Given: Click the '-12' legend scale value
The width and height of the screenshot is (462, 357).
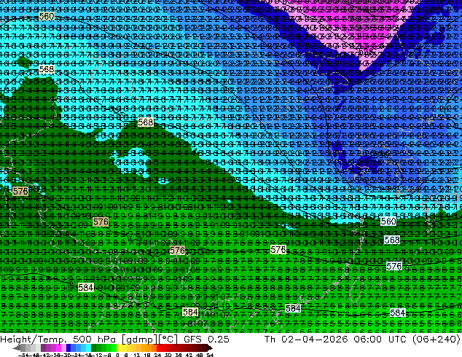Looking at the screenshot, I should (x=98, y=355).
